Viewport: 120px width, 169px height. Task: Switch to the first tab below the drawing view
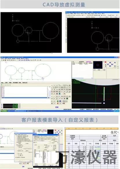(2, 83)
